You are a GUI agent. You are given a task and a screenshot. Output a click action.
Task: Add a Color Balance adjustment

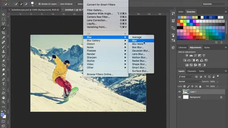189,60
